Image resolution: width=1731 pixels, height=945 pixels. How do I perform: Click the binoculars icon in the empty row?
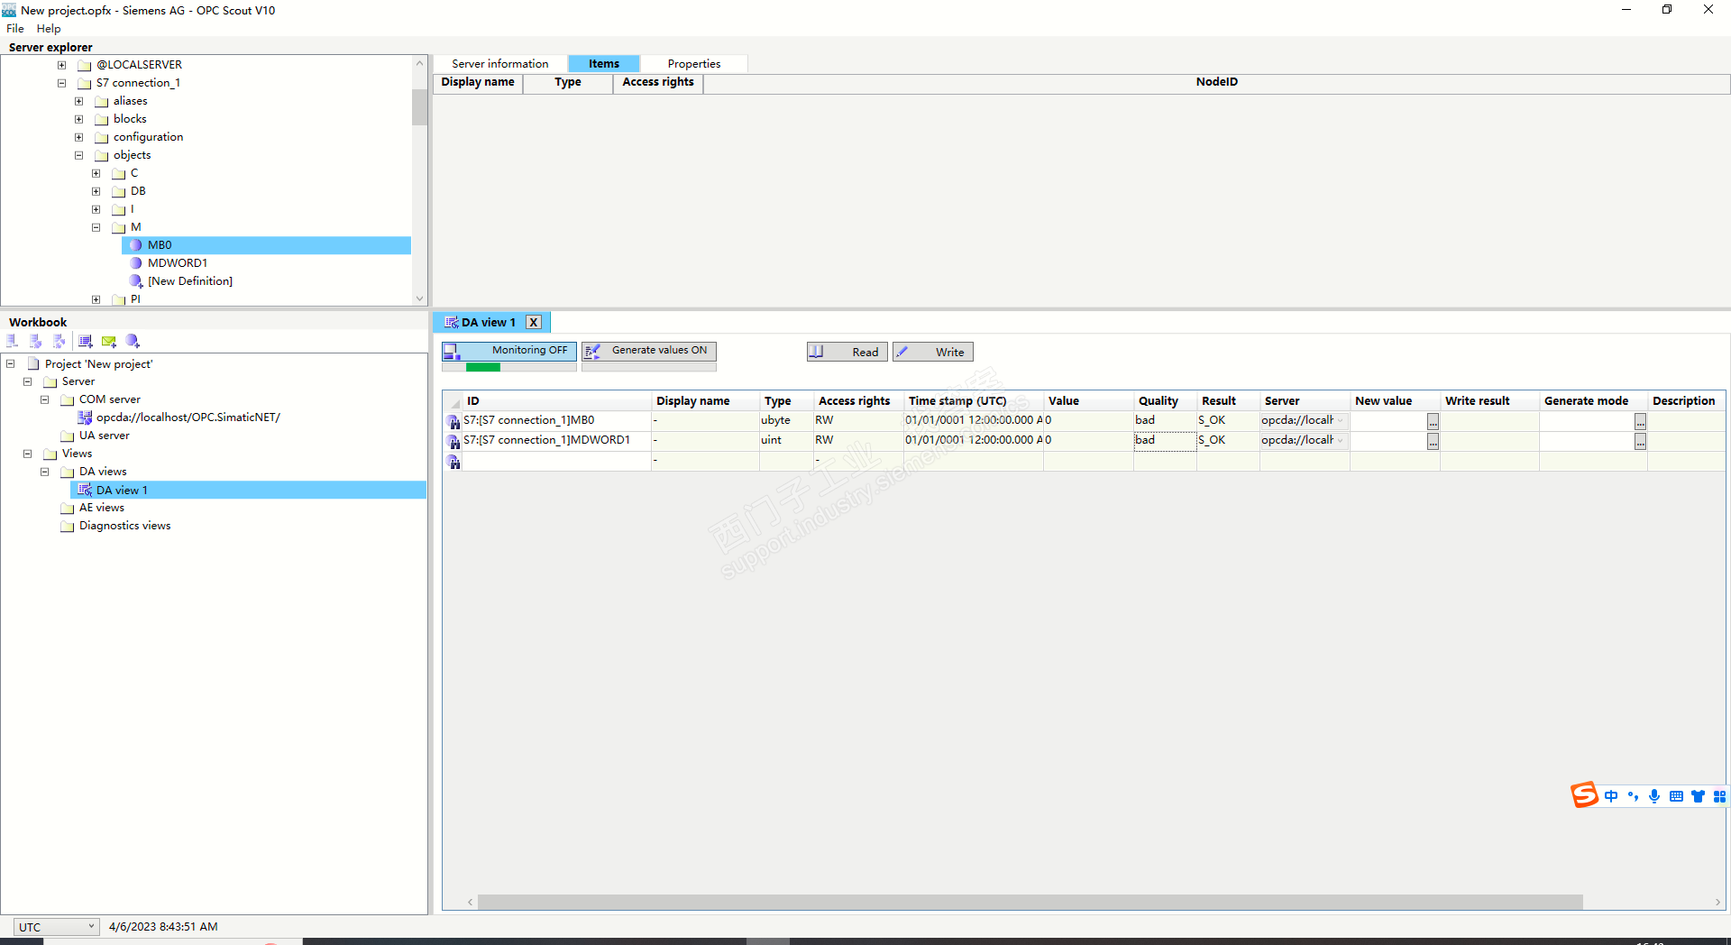[x=453, y=462]
